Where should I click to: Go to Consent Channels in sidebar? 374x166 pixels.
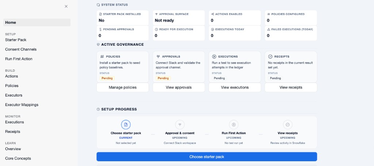[21, 49]
